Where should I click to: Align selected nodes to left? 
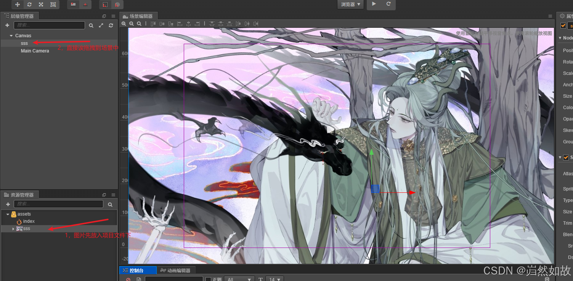click(180, 24)
